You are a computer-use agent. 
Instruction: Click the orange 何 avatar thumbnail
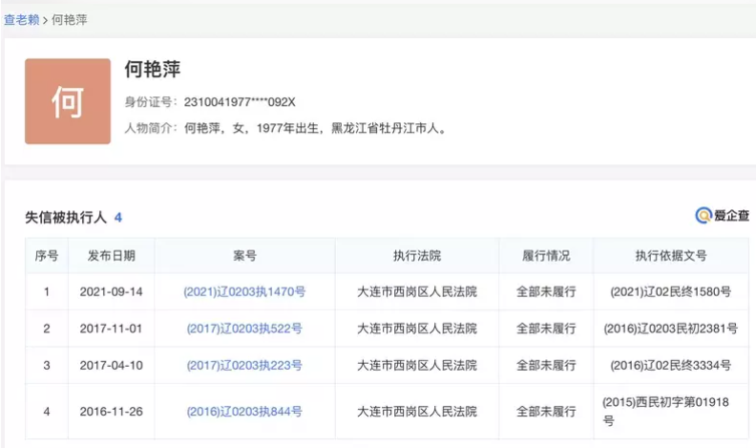68,101
